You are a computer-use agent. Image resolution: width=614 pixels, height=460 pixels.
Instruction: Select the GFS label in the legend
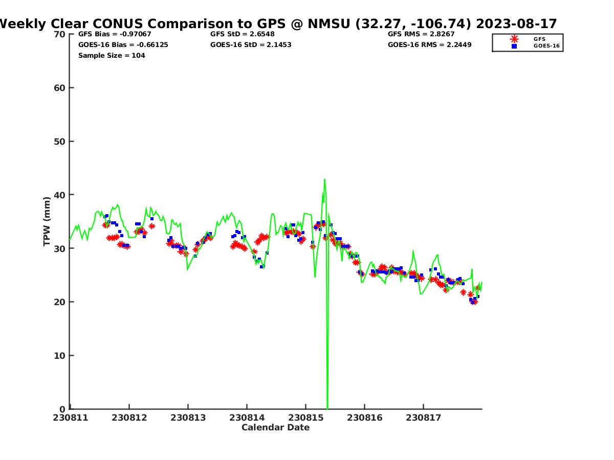coord(539,39)
